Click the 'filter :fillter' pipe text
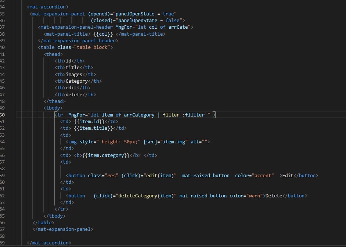Screen dimensions: 346x247 184,115
